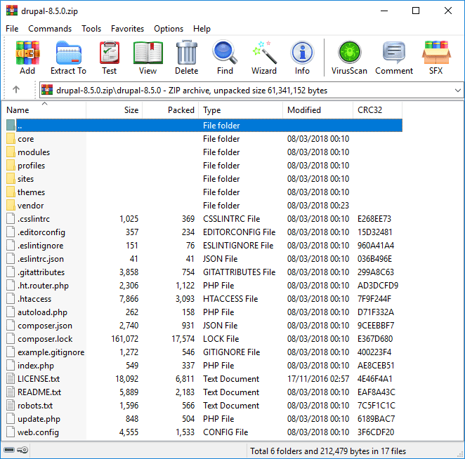Click the disk icon in status bar
The height and width of the screenshot is (459, 465).
[x=9, y=450]
